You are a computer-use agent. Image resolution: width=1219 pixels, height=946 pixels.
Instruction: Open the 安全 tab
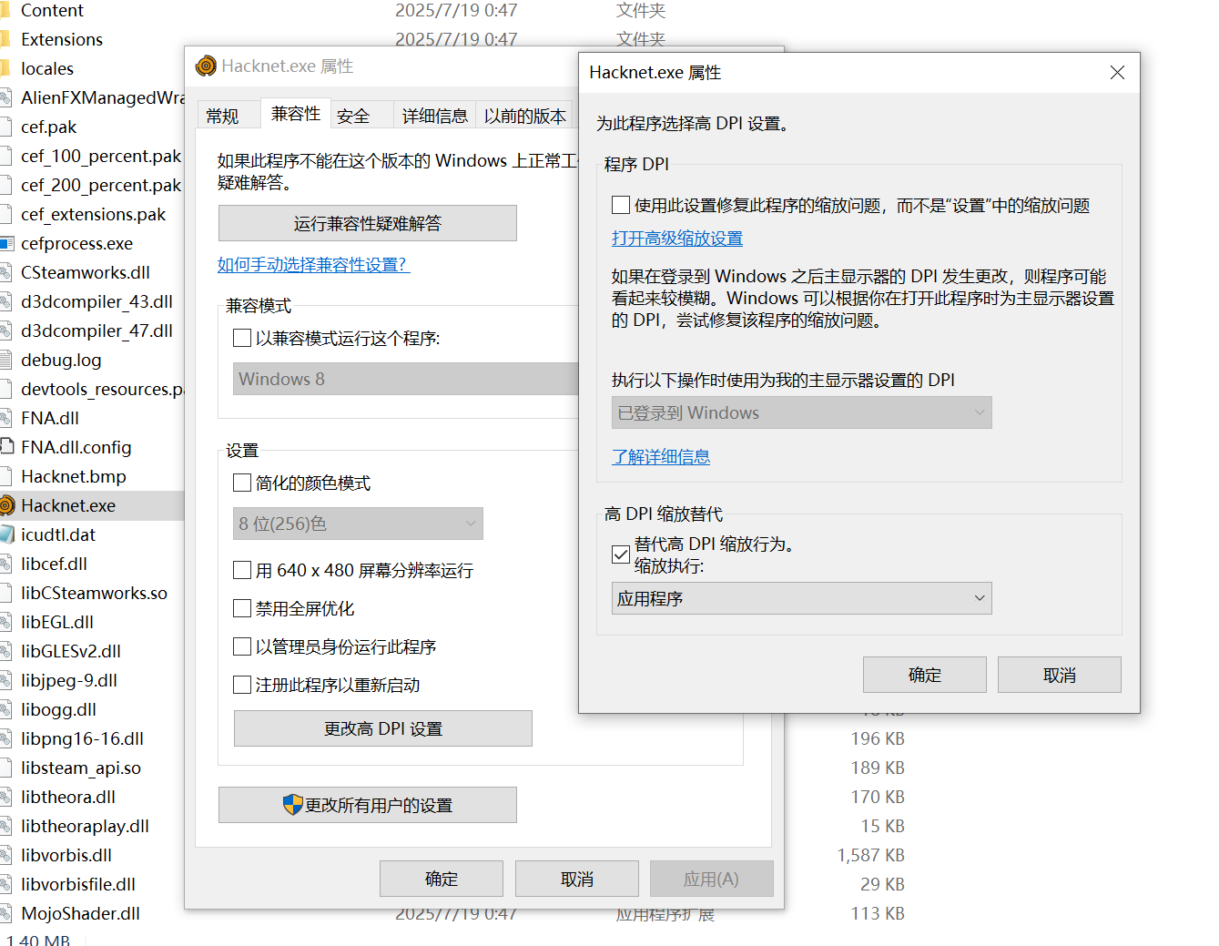[353, 116]
